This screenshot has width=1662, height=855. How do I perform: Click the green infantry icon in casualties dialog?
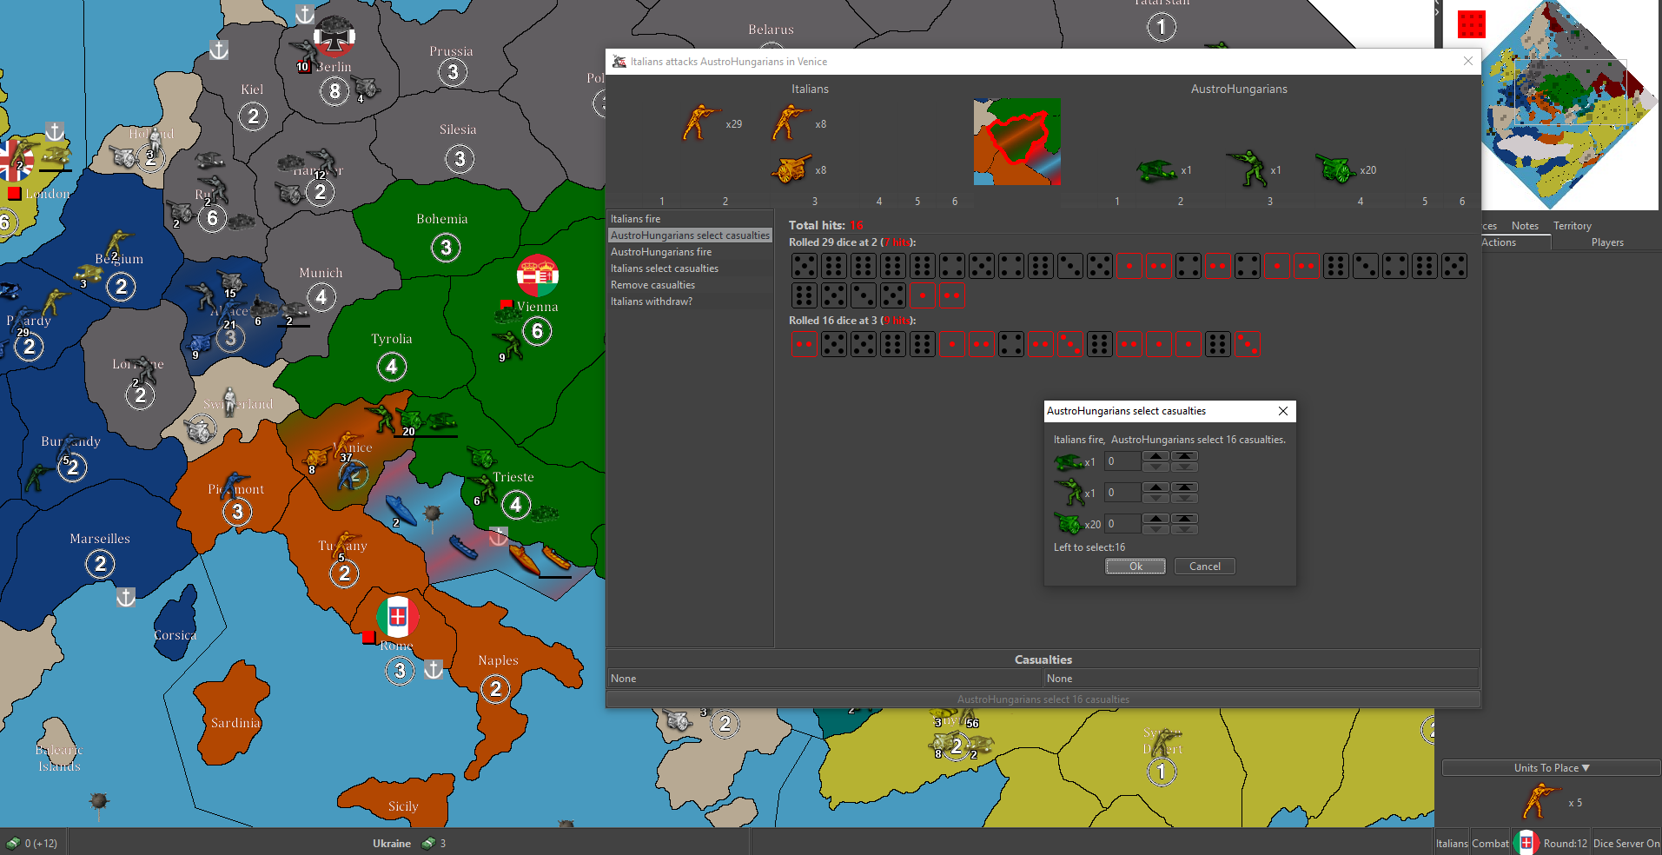[1068, 493]
